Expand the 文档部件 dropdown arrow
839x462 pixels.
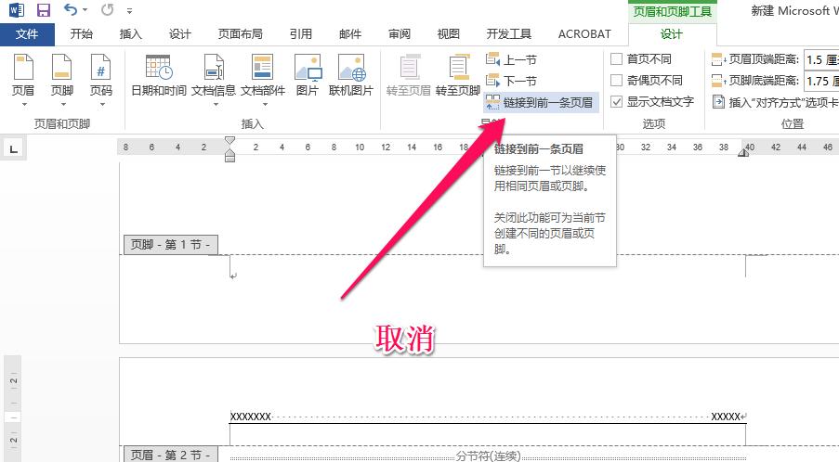[x=264, y=104]
